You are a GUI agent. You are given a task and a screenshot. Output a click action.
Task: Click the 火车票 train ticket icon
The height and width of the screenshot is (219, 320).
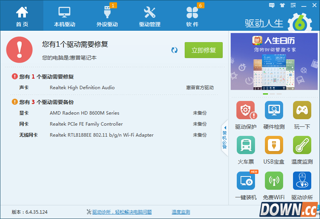(246, 145)
